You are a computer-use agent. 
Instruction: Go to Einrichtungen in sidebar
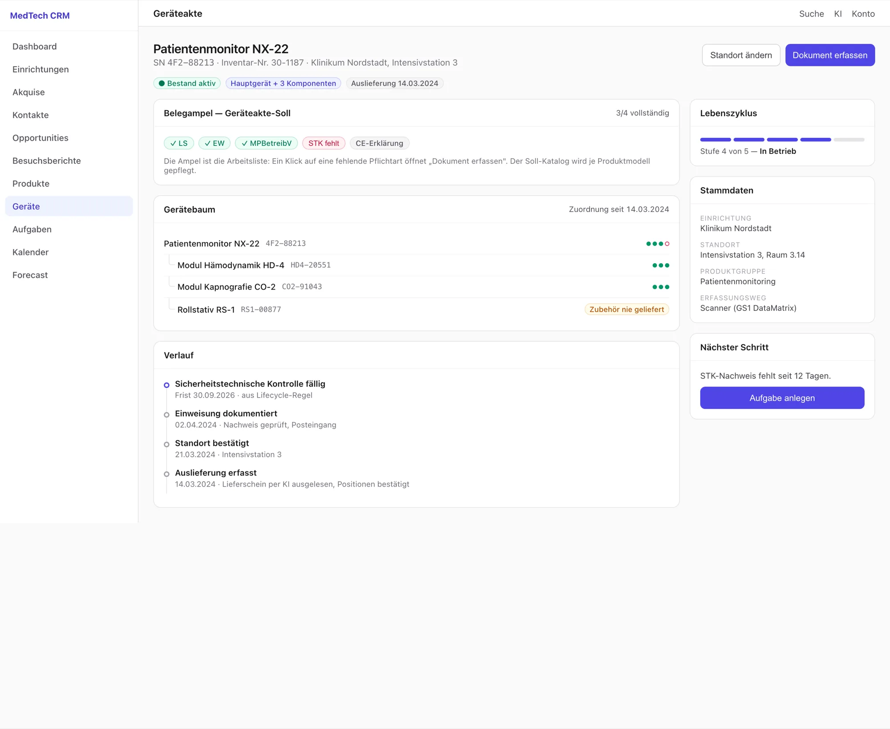69,69
